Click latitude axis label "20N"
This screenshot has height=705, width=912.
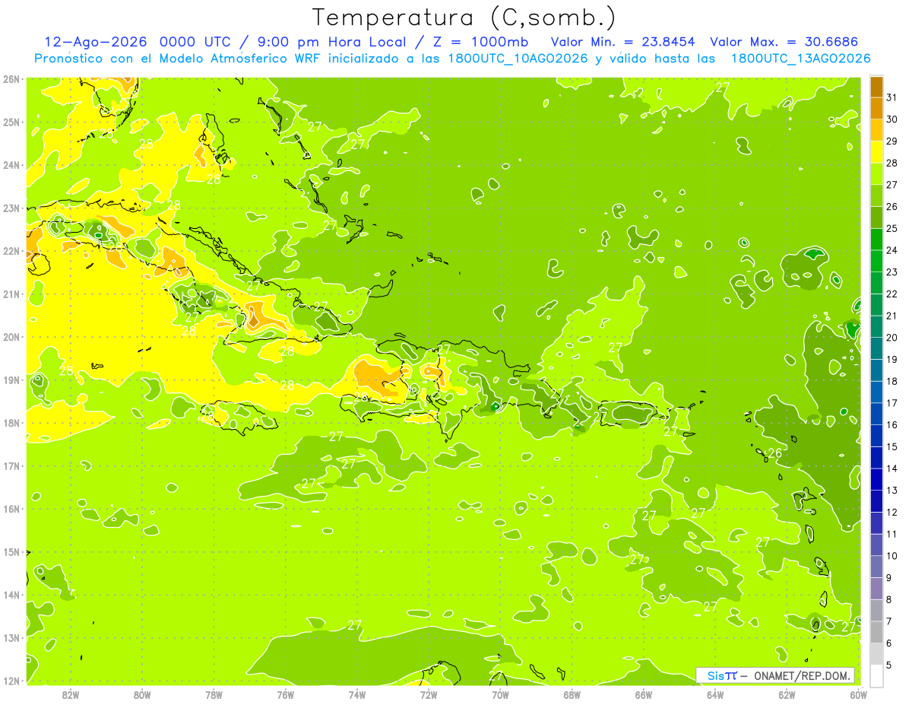point(11,337)
